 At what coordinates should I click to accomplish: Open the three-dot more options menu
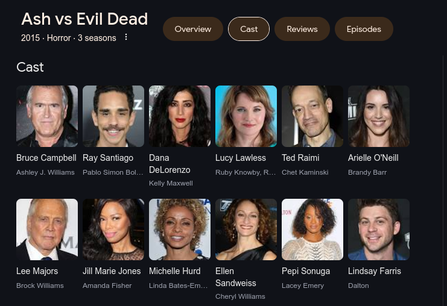tap(126, 37)
